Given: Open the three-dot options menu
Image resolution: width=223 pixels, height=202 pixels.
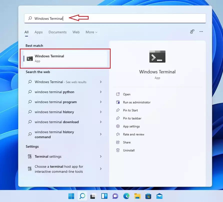Looking at the screenshot, I should pos(201,32).
